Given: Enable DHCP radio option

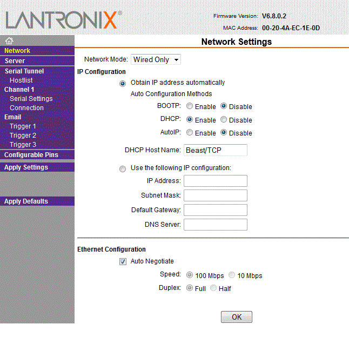Looking at the screenshot, I should 190,119.
